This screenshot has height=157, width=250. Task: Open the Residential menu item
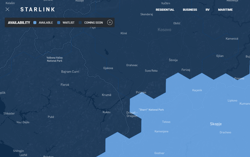[x=165, y=10]
